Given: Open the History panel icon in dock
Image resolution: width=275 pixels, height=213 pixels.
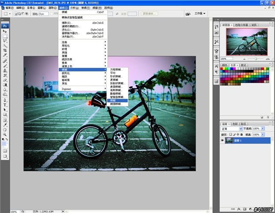Looking at the screenshot, I should [216, 27].
